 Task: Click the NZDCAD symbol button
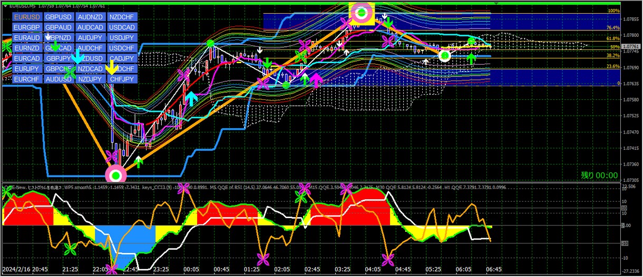click(90, 69)
